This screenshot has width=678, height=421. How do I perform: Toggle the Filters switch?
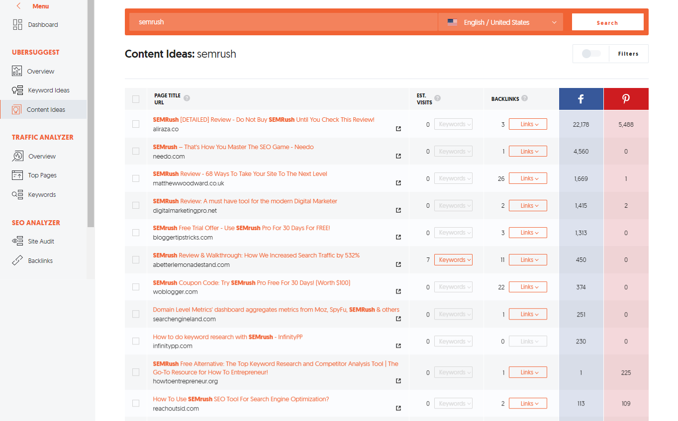[591, 54]
